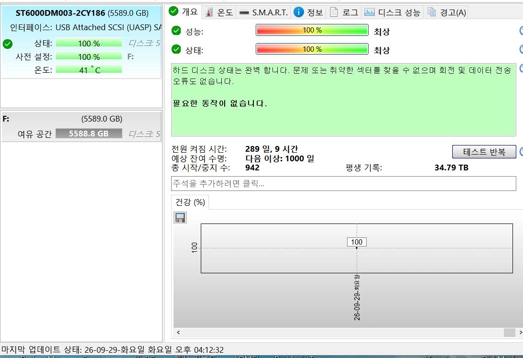Click the help icon beside 상태 row
523x358 pixels.
[521, 49]
